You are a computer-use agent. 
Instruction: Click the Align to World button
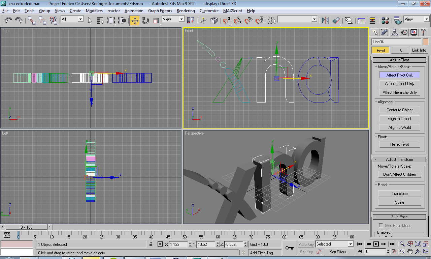click(400, 127)
